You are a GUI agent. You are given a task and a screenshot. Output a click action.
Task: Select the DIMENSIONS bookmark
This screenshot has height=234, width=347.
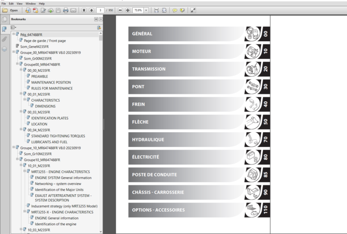(45, 106)
